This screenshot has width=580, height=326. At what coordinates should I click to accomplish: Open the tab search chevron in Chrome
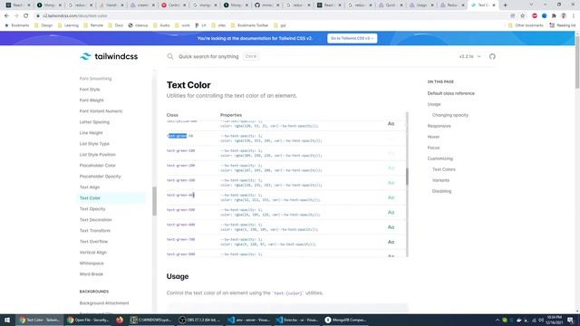point(531,5)
